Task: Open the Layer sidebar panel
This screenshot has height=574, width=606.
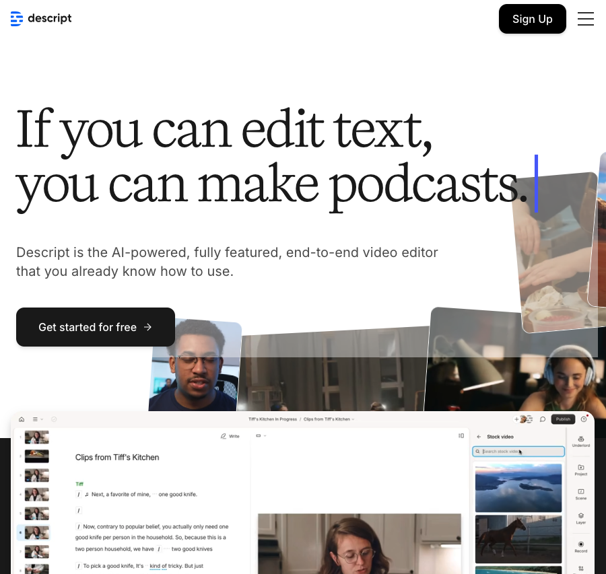Action: [581, 518]
